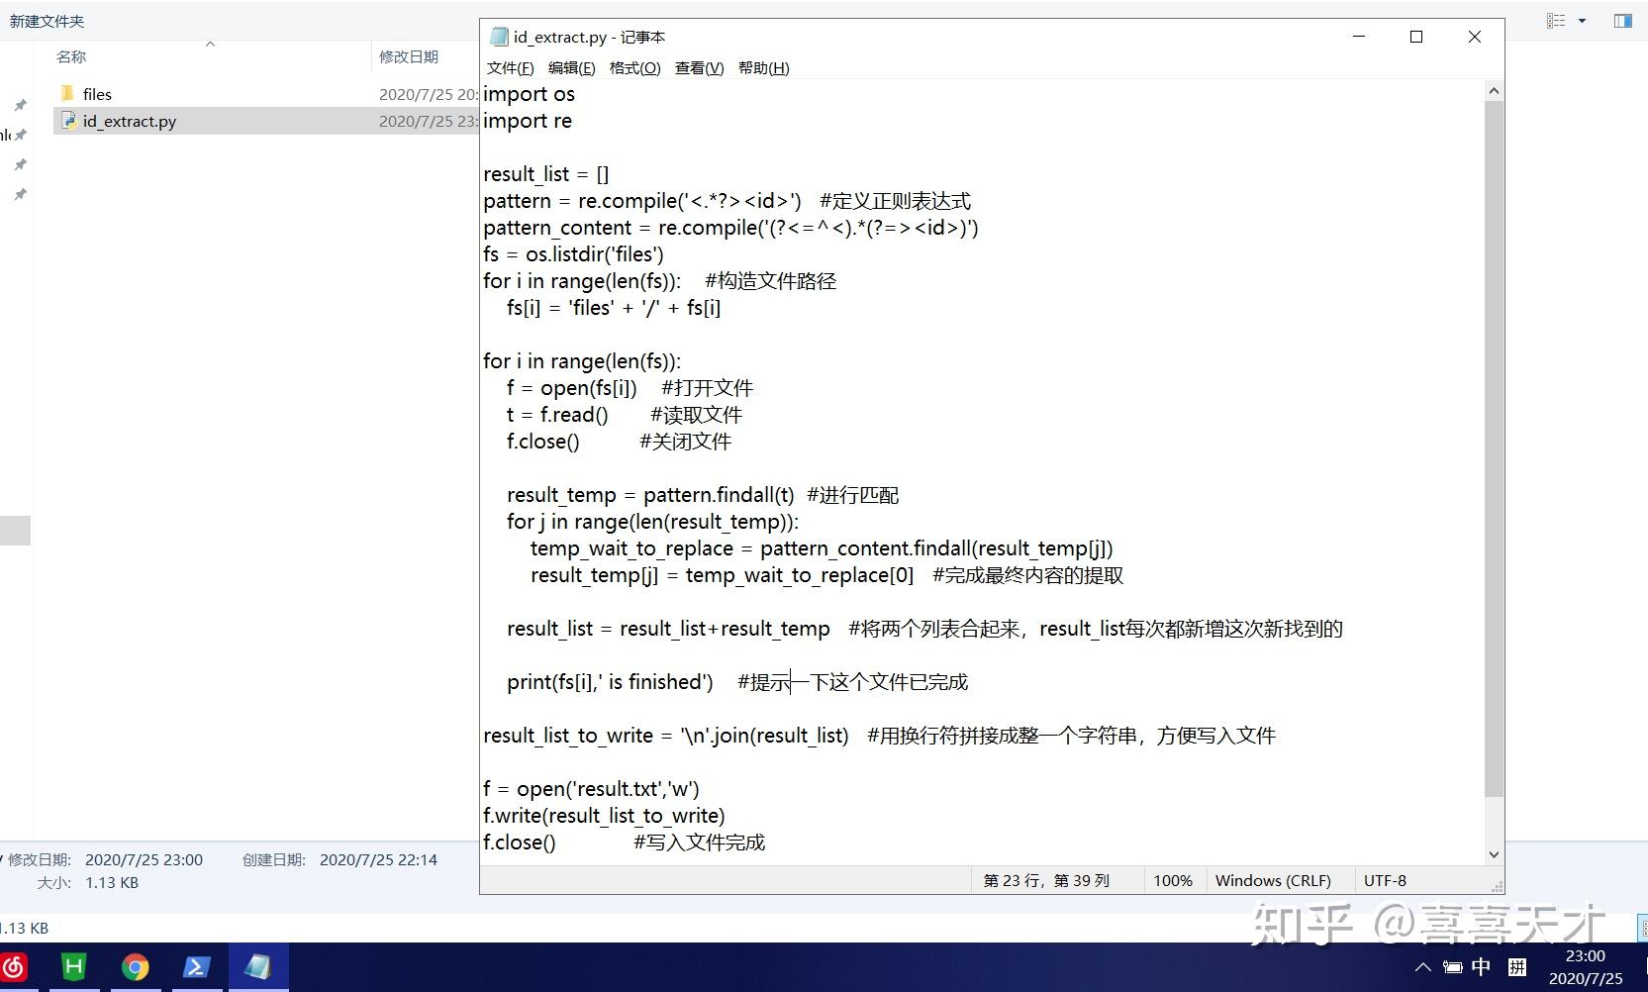Click the #读取文件 comment
The image size is (1648, 992).
pos(696,415)
